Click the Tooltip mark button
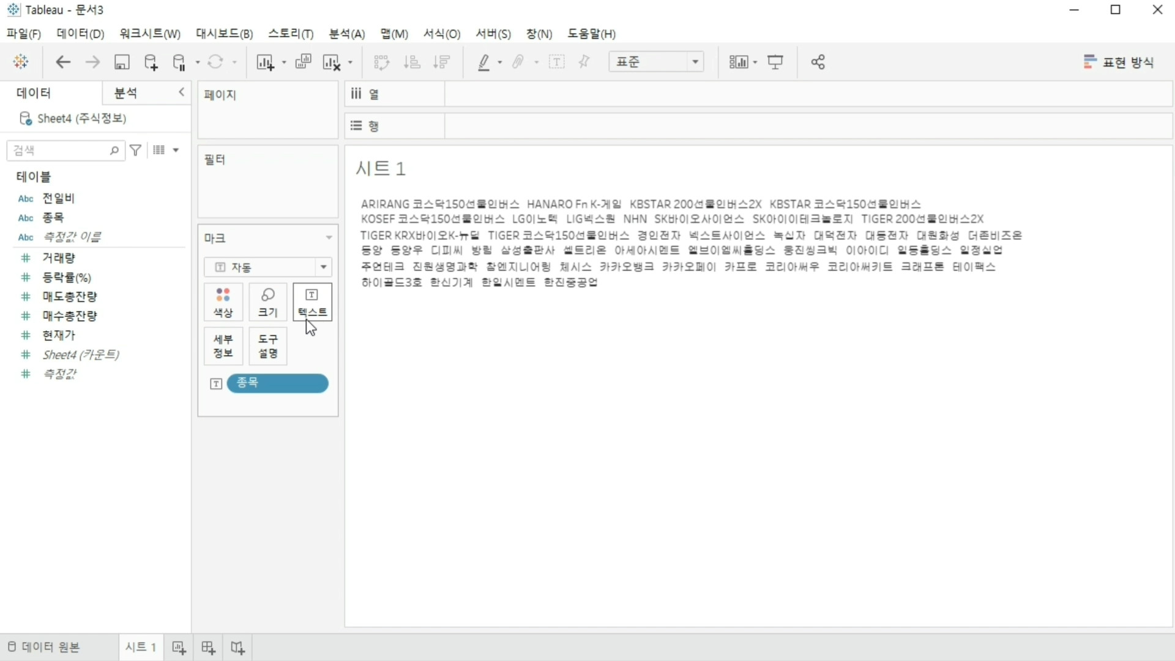1175x661 pixels. tap(267, 346)
